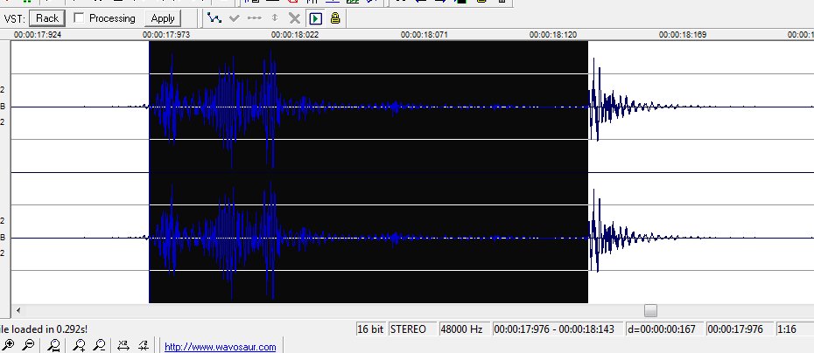Click the 'loaded in 0.292s!' status message

click(44, 329)
